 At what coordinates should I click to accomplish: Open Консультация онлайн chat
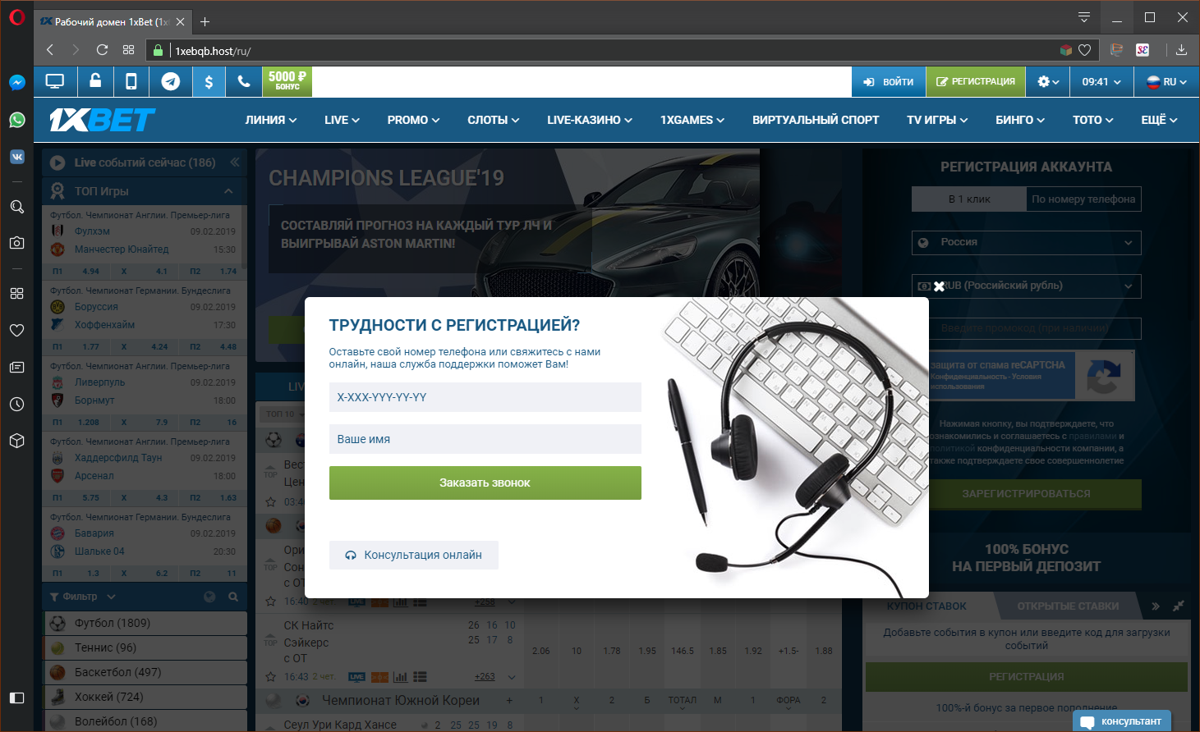(x=414, y=555)
